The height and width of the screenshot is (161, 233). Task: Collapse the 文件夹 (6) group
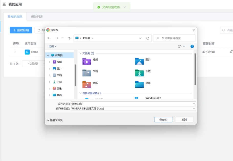80,53
